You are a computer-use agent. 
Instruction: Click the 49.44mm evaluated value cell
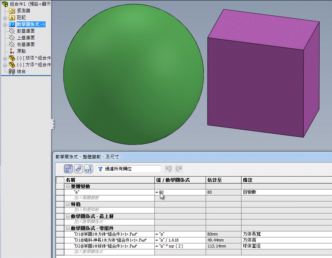tap(224, 240)
